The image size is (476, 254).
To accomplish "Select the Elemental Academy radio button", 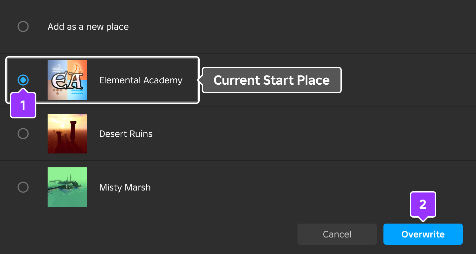I will [23, 80].
